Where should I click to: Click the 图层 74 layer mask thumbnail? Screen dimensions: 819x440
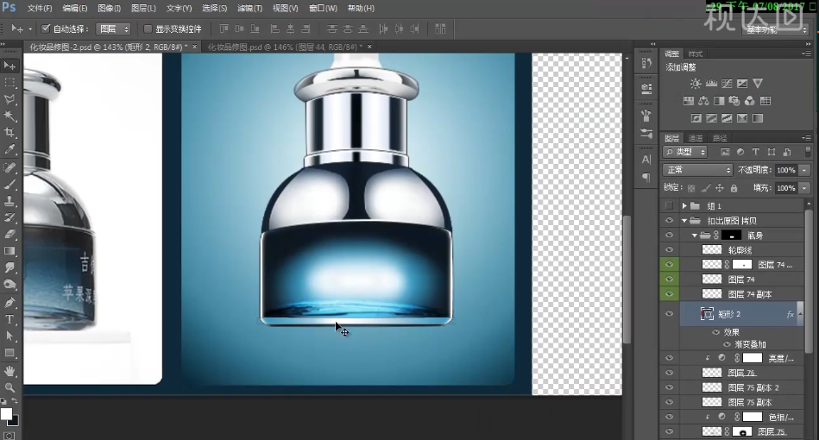[742, 265]
